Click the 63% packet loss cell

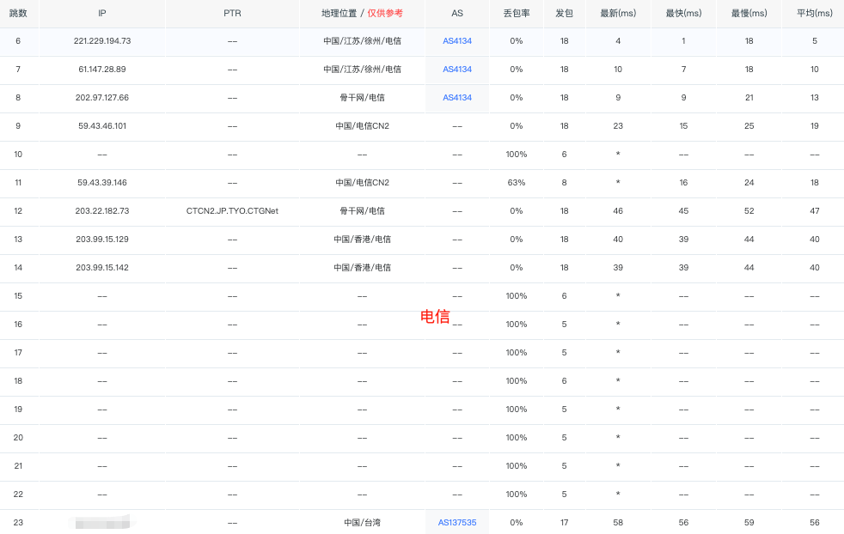click(516, 183)
